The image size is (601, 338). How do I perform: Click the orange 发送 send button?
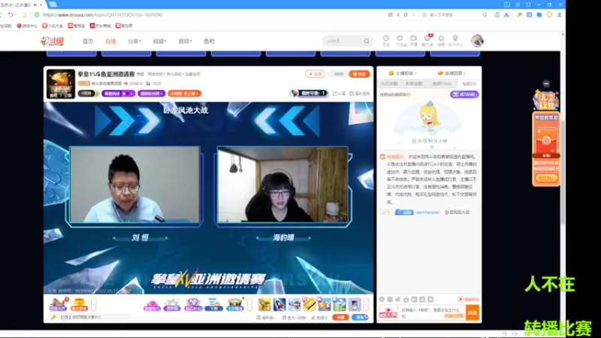[x=473, y=312]
